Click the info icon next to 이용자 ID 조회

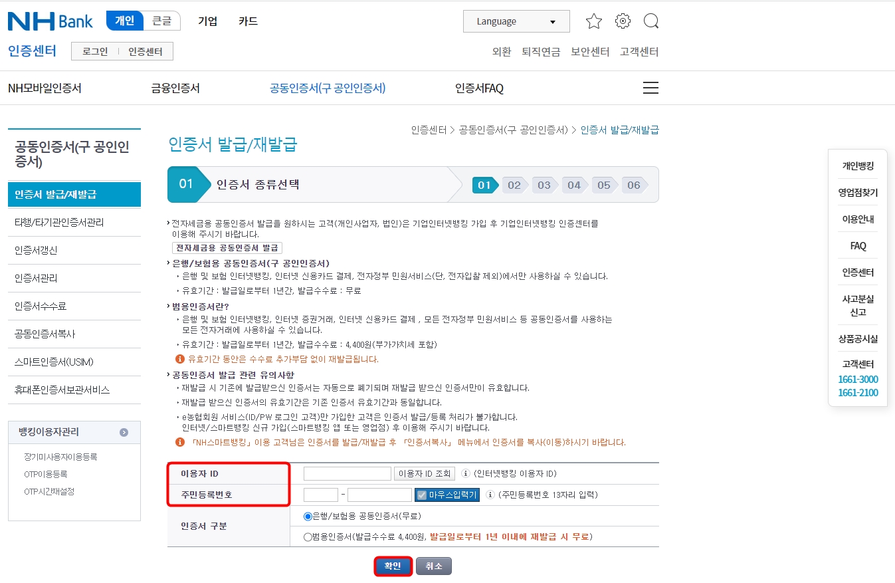click(x=465, y=473)
